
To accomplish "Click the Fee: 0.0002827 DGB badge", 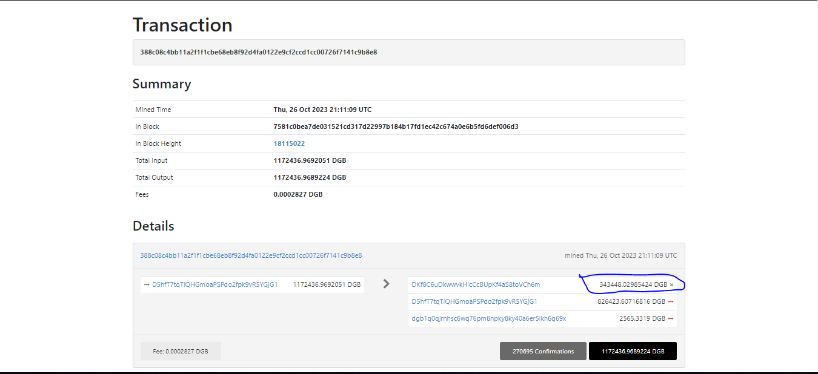I will pyautogui.click(x=181, y=351).
